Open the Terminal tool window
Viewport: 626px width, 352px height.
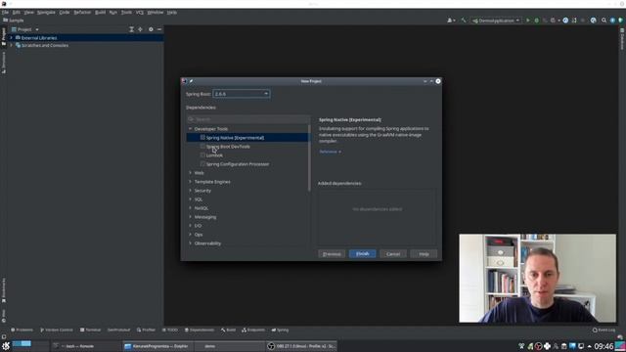click(x=91, y=330)
